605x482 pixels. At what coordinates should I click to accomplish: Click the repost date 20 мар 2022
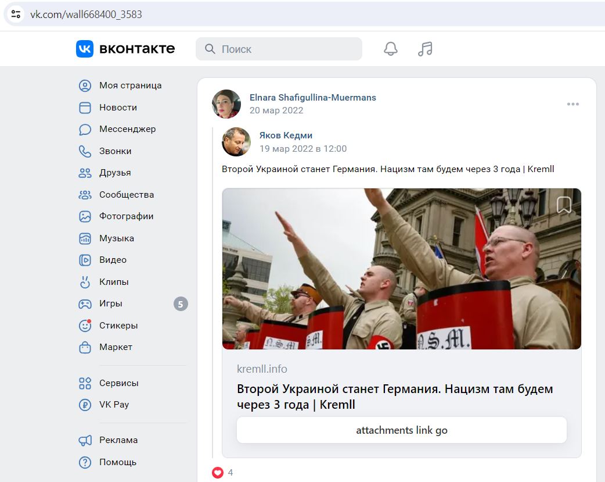(276, 110)
